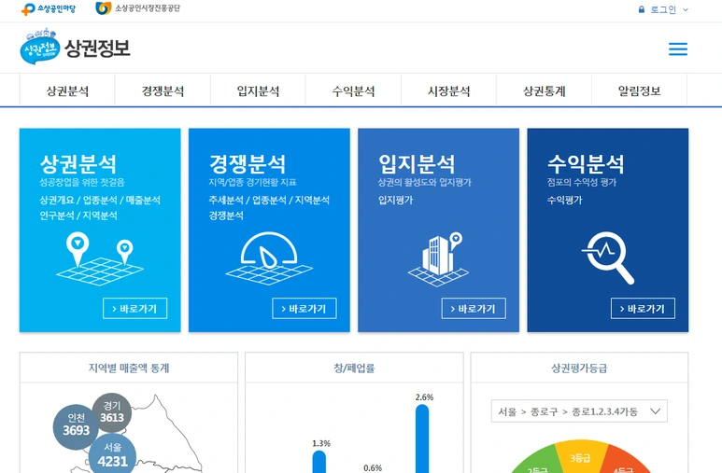The height and width of the screenshot is (473, 722).
Task: Open the hamburger menu icon
Action: (x=678, y=49)
